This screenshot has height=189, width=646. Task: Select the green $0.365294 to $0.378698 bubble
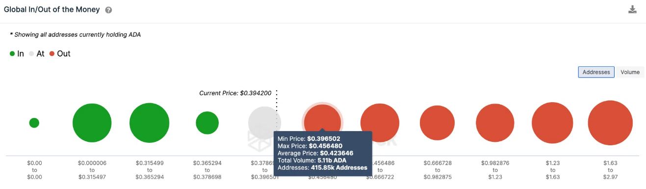[207, 123]
